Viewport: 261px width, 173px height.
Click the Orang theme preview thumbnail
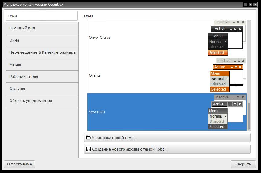coord(228,75)
